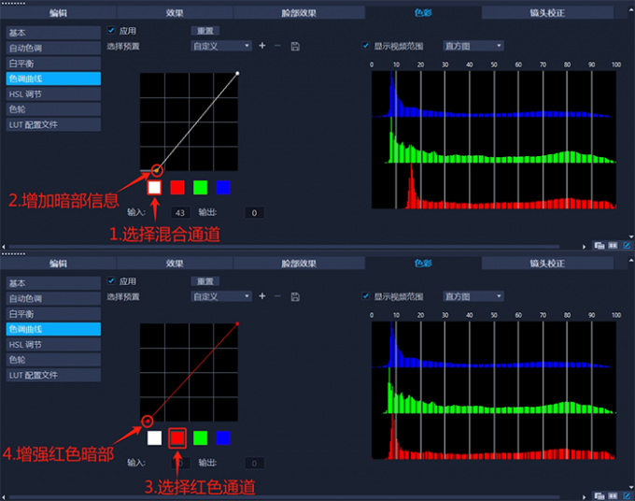Switch to the 效果 tab in the lower panel

click(175, 264)
